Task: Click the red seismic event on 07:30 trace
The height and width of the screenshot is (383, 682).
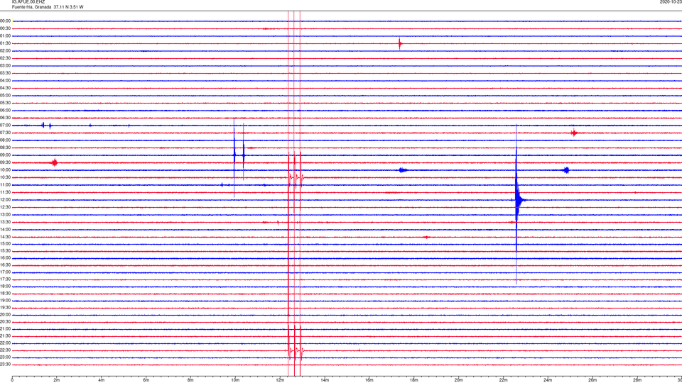Action: 574,133
